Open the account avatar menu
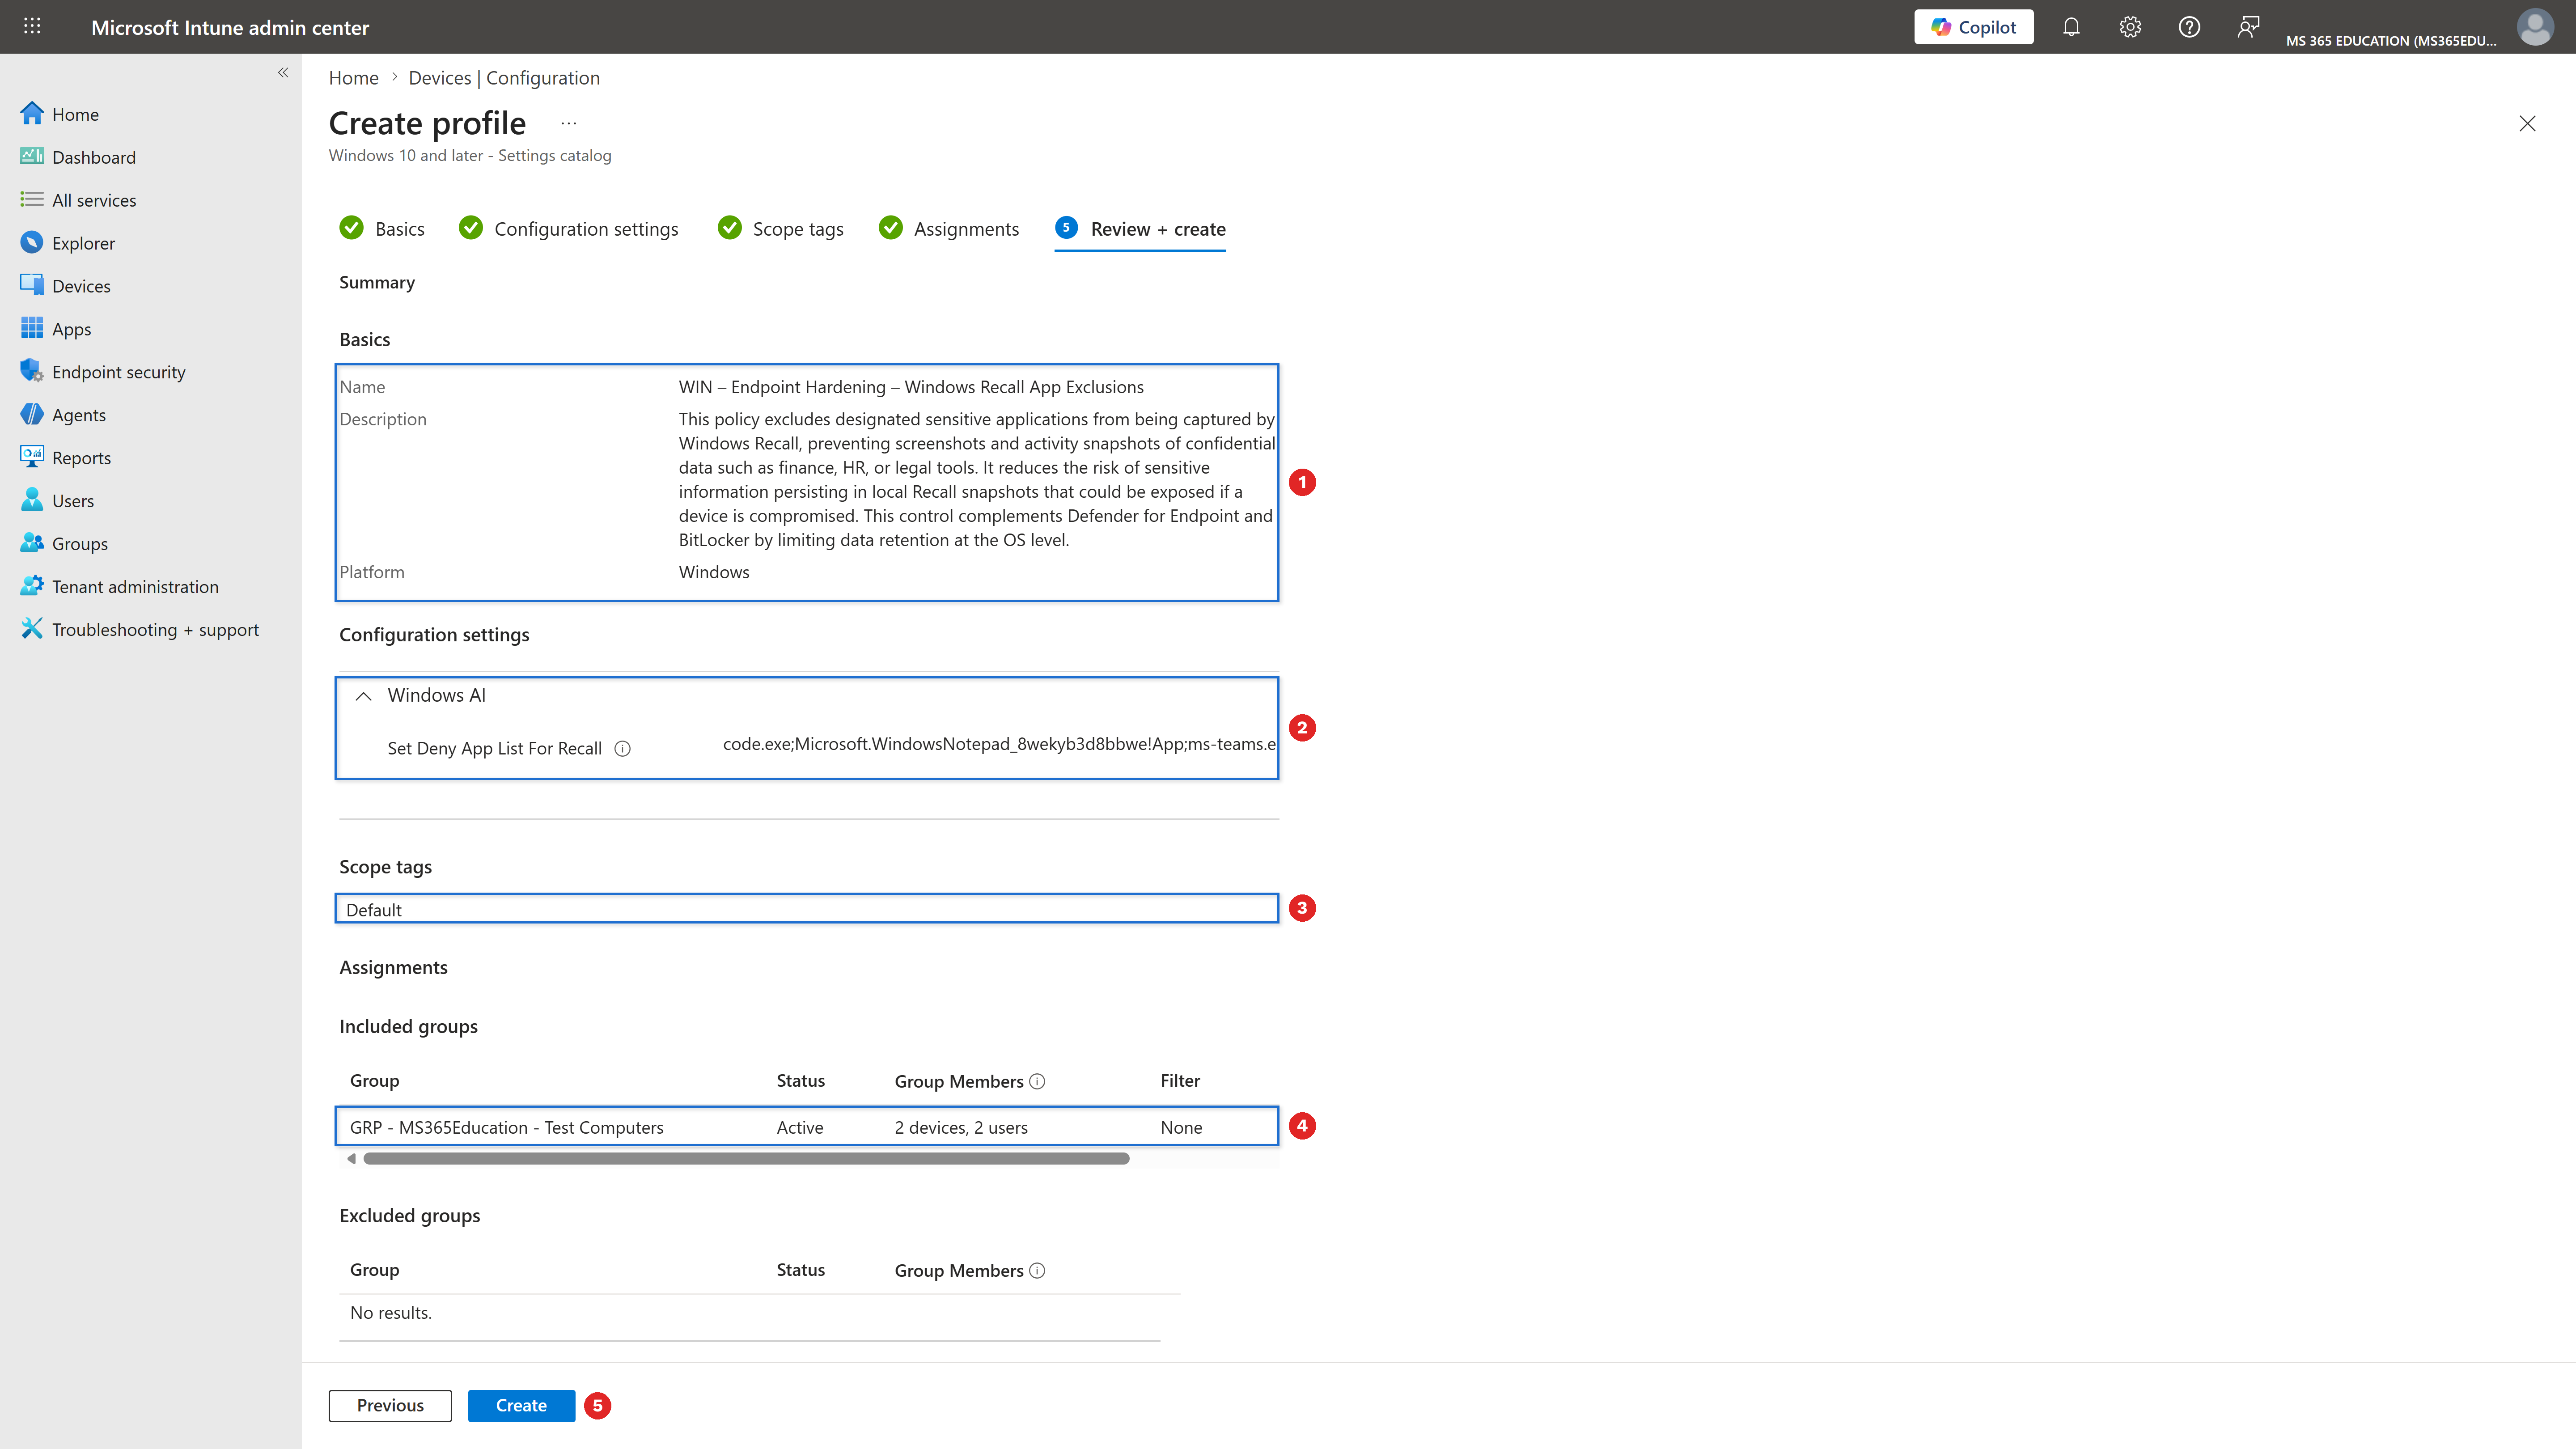The height and width of the screenshot is (1449, 2576). (x=2535, y=27)
